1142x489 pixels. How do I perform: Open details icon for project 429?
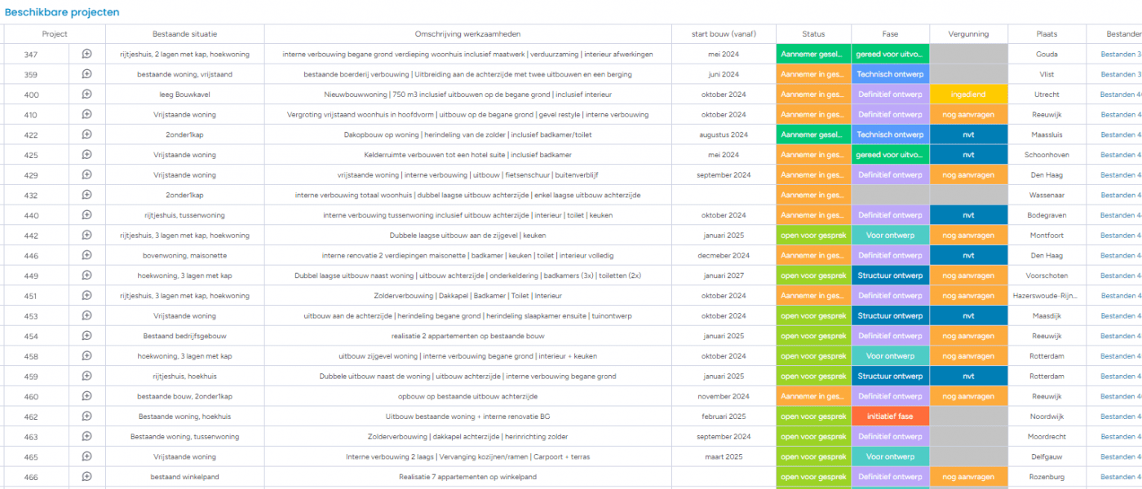click(x=87, y=174)
